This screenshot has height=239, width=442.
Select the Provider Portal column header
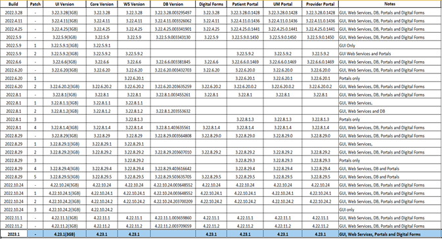(x=320, y=4)
